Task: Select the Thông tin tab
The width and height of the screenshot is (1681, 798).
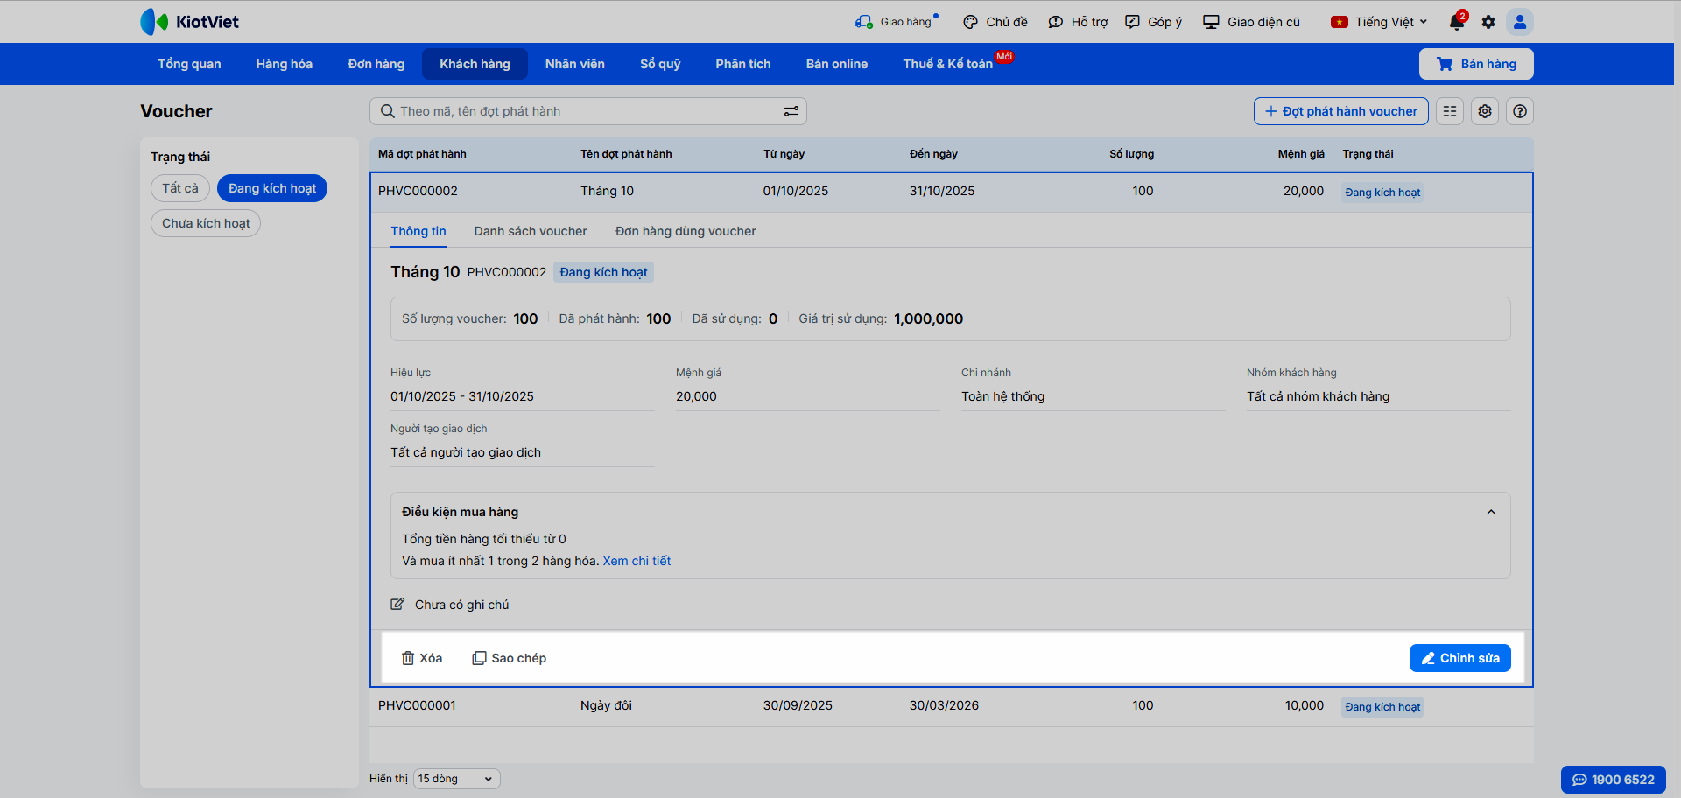Action: coord(418,231)
